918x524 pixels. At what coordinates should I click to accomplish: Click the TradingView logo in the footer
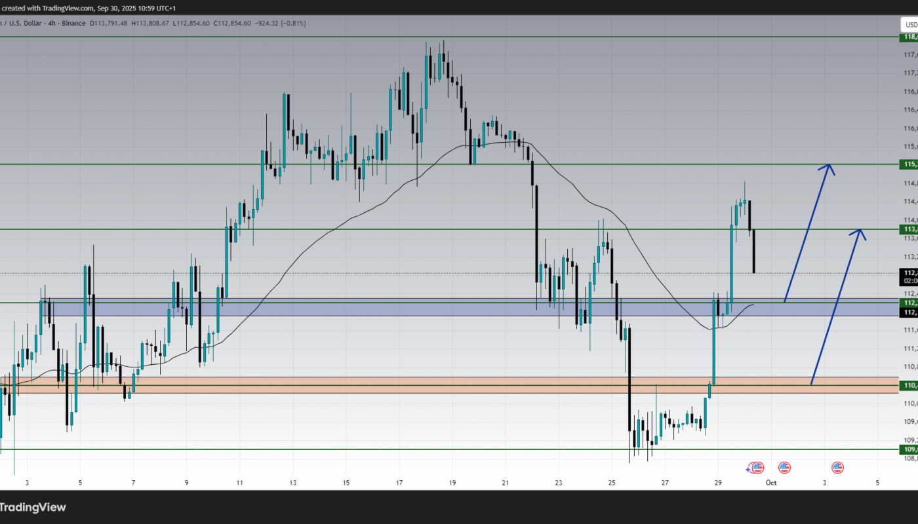pos(34,507)
